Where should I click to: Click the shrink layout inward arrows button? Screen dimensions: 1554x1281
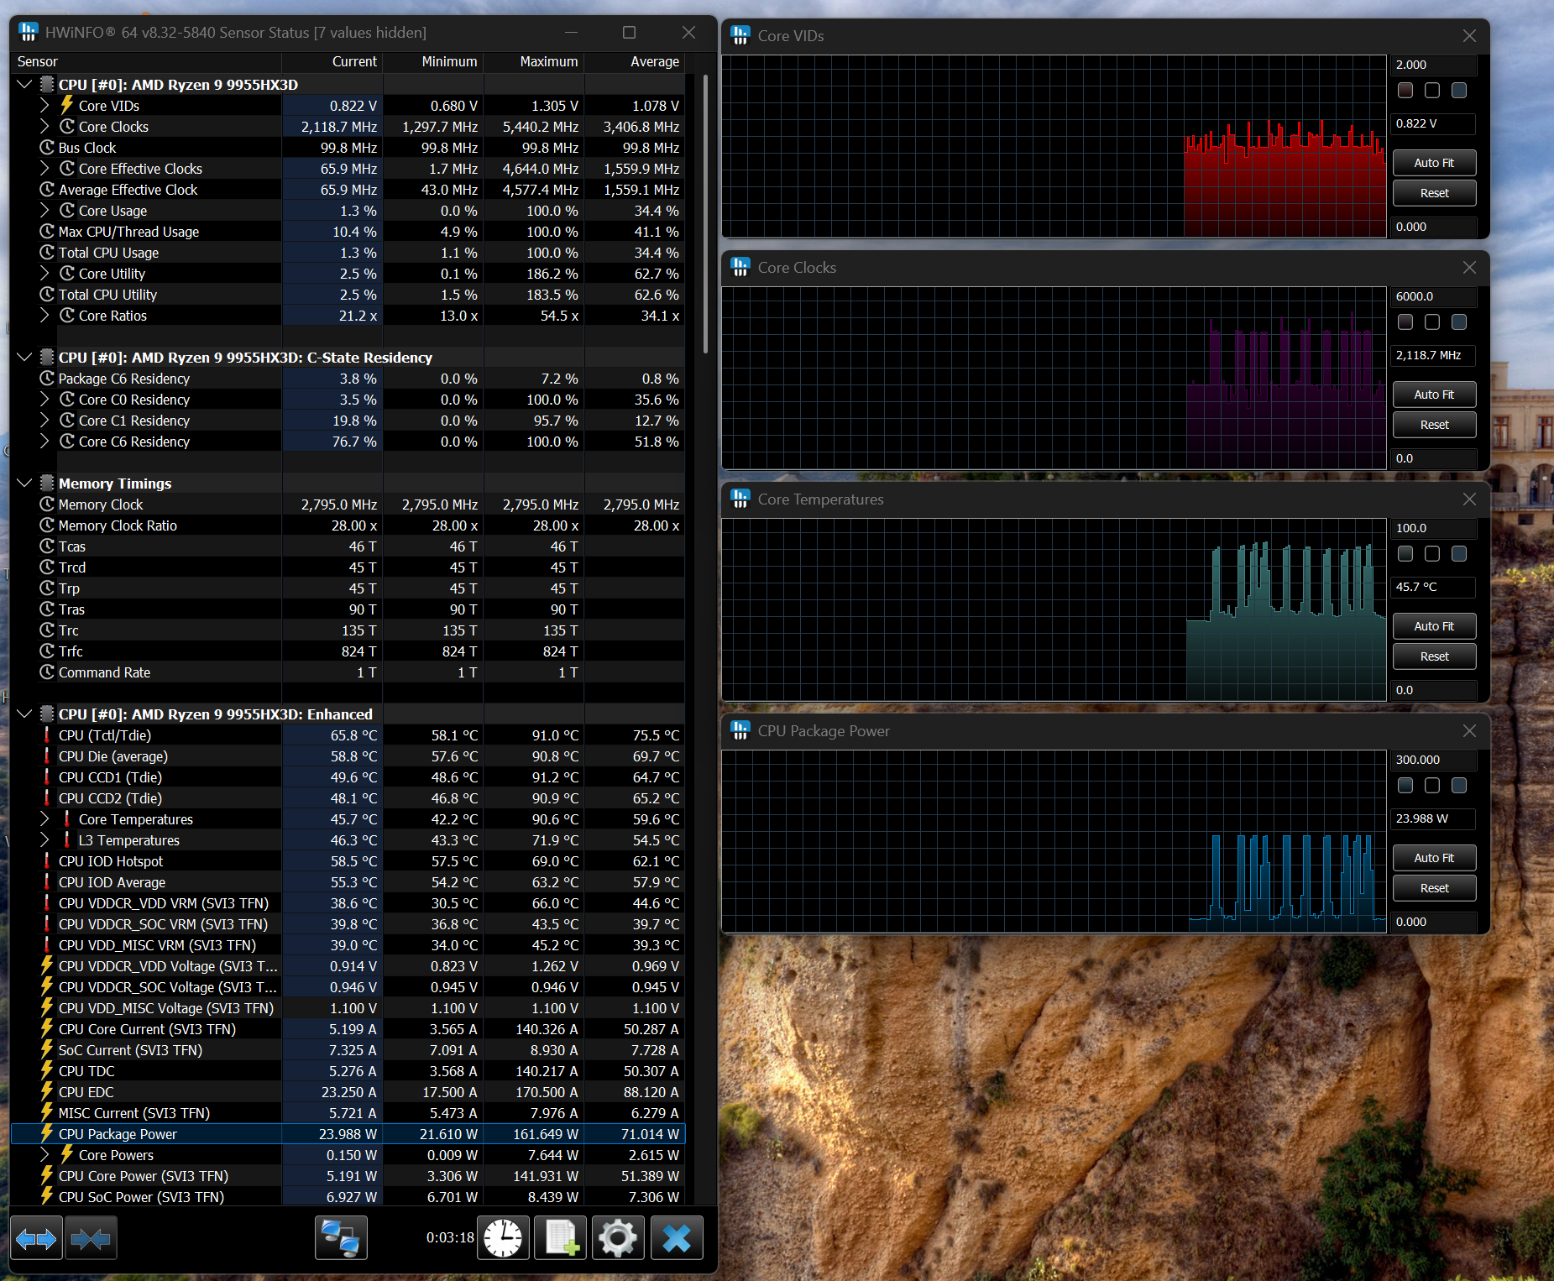coord(91,1238)
